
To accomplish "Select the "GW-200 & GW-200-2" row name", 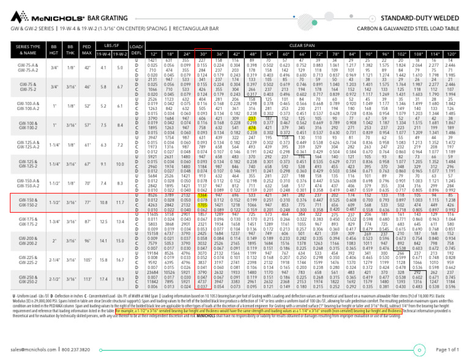I will click(x=28, y=241).
